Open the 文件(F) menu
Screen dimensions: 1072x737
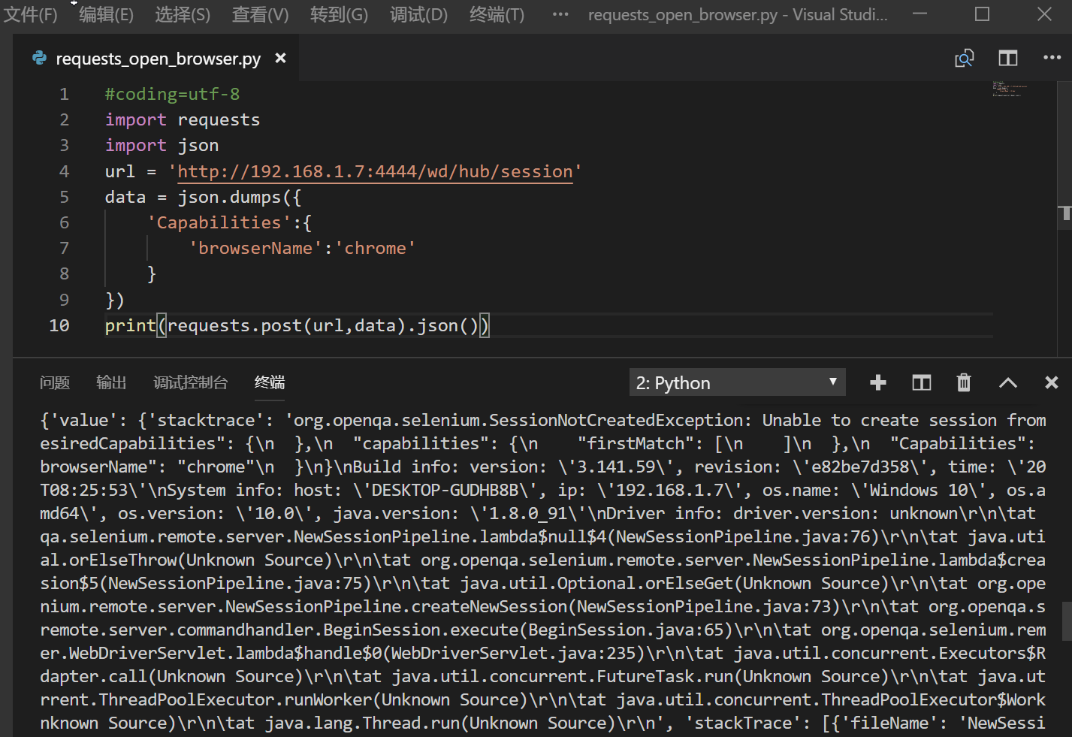[x=31, y=14]
